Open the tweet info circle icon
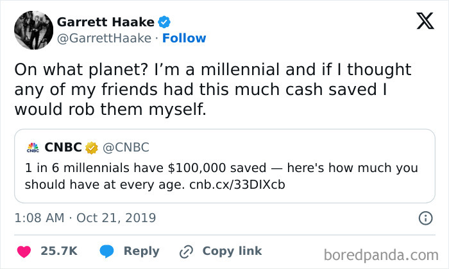This screenshot has height=269, width=449. pyautogui.click(x=425, y=218)
